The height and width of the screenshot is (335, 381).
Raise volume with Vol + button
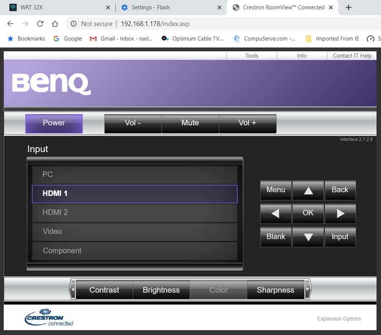(x=247, y=124)
